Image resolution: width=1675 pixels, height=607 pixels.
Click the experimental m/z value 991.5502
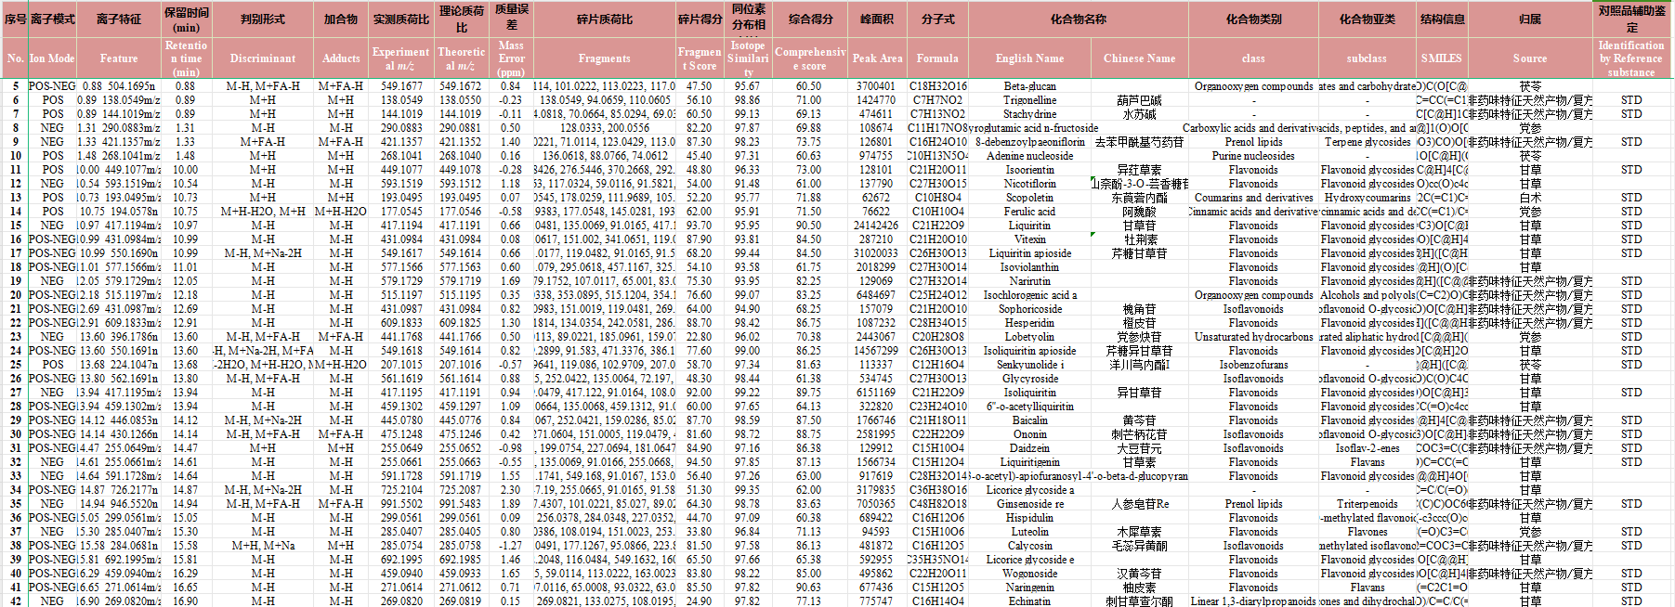(401, 504)
